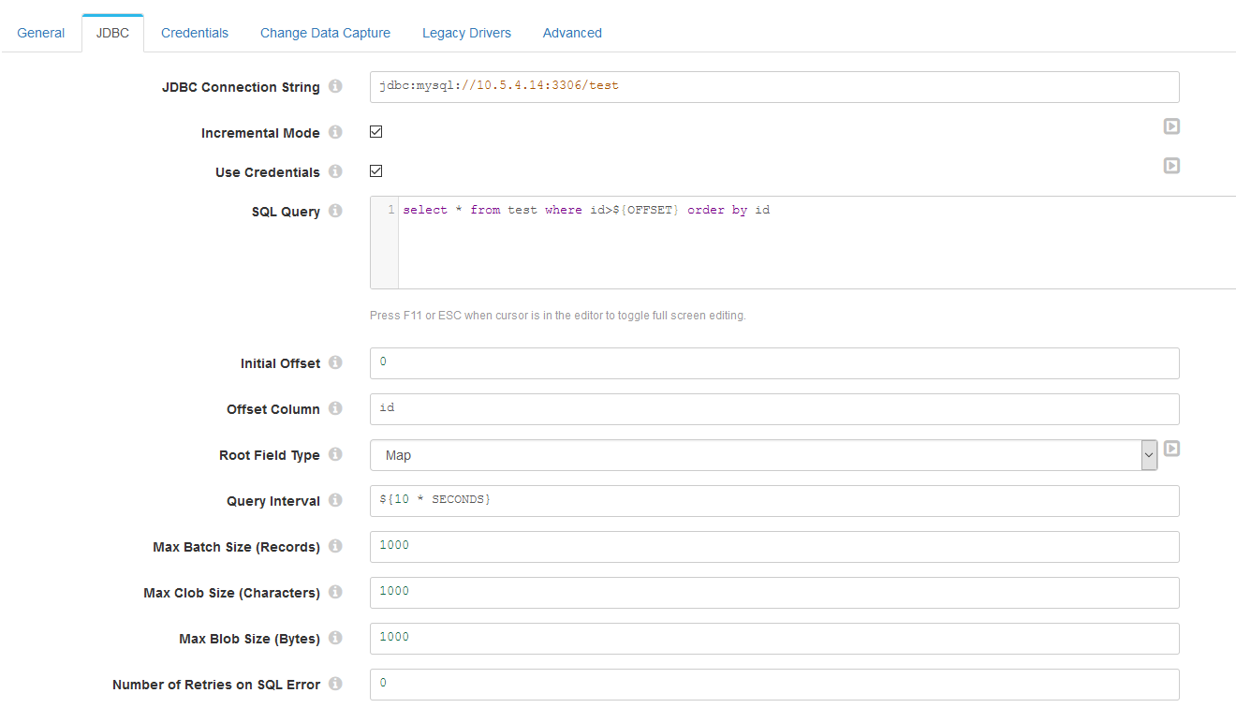Click the Number of Retries input field

pyautogui.click(x=773, y=684)
